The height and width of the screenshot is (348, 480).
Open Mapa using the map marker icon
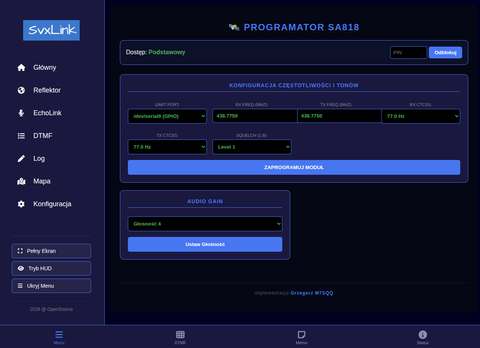tap(21, 181)
